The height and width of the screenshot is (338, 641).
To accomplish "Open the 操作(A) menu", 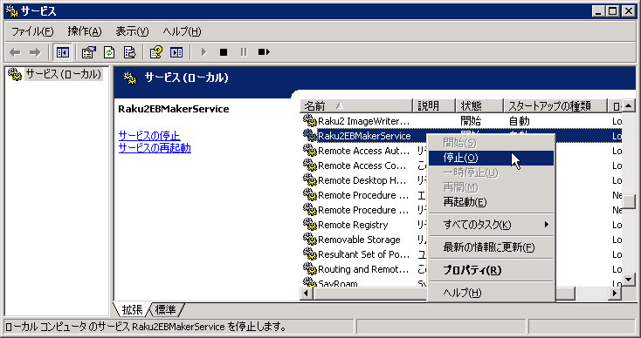I will 85,31.
